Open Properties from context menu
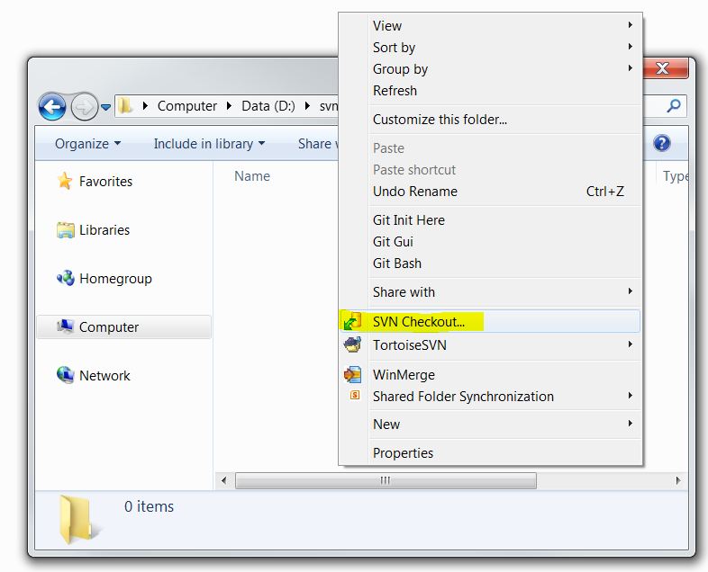 point(489,453)
